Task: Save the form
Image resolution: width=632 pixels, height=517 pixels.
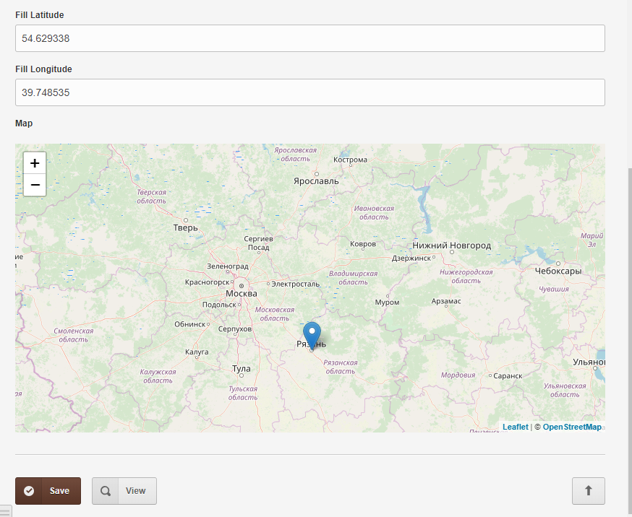Action: coord(48,491)
